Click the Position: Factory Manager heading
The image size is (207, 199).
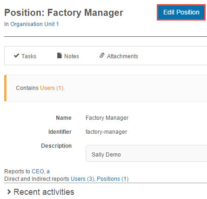click(64, 13)
